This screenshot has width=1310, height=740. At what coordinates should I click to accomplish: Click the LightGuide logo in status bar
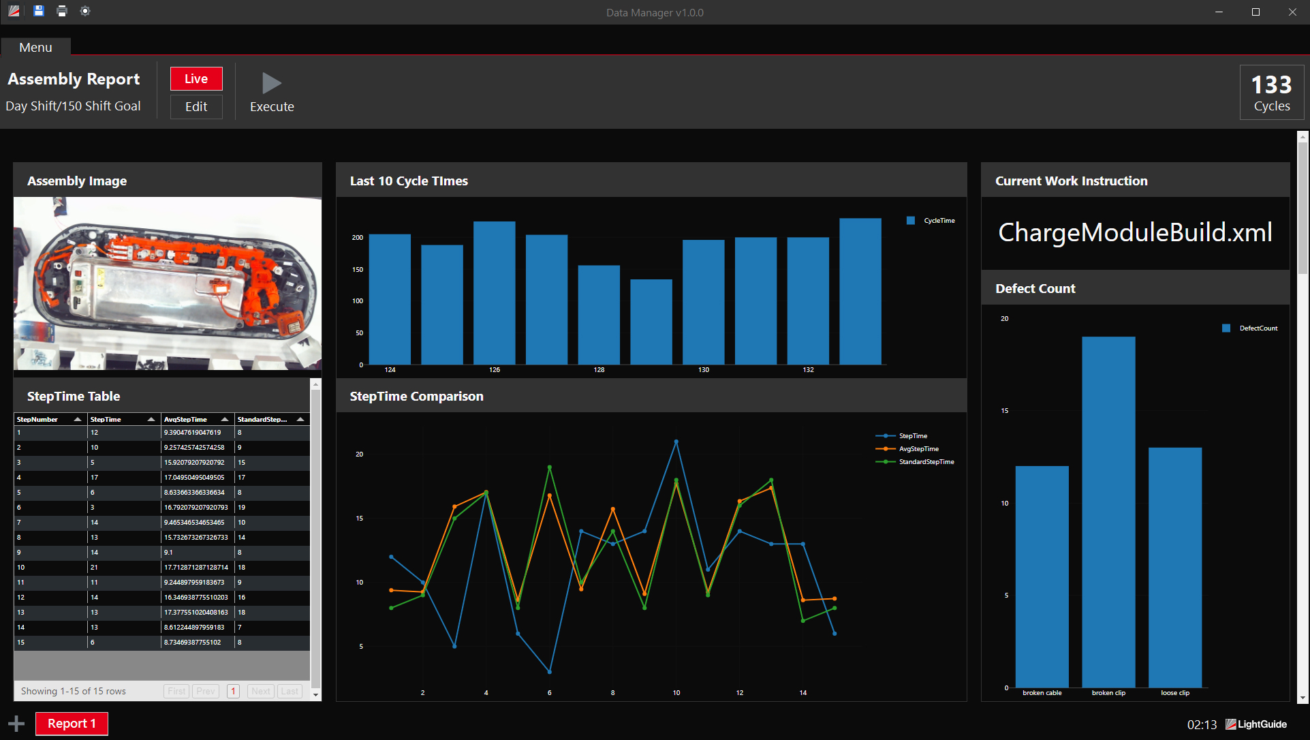[1256, 724]
